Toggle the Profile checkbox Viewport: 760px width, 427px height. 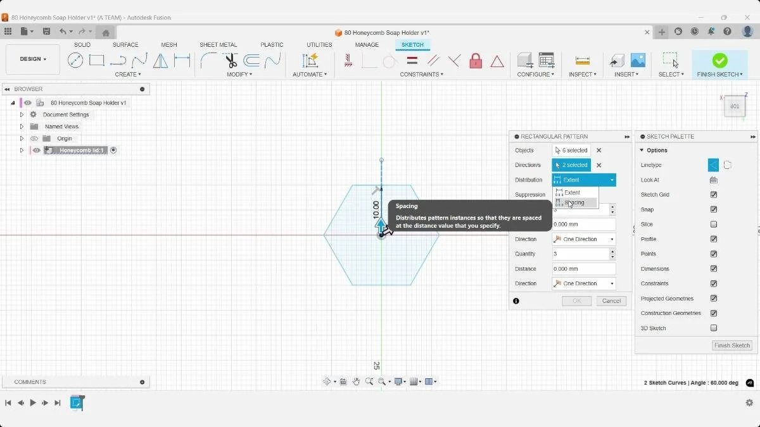click(x=714, y=239)
